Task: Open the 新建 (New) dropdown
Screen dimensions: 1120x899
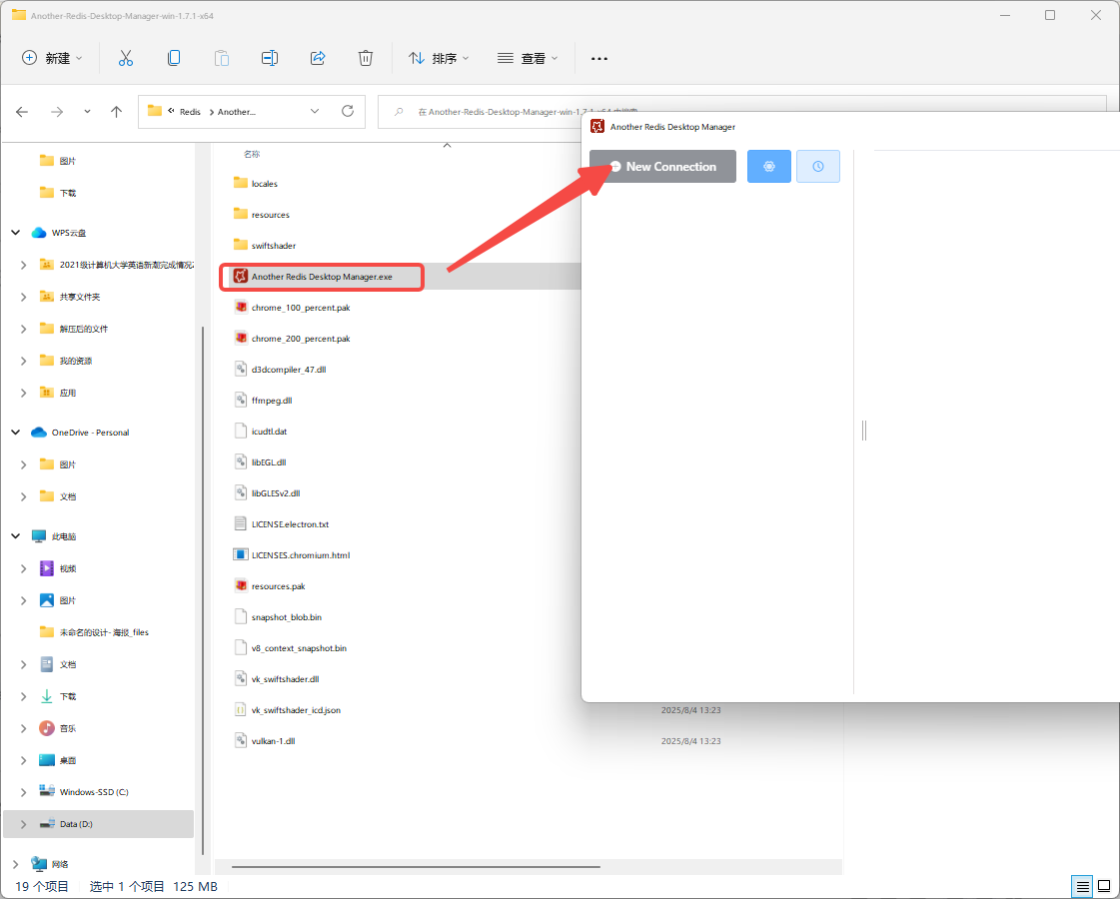Action: tap(52, 59)
